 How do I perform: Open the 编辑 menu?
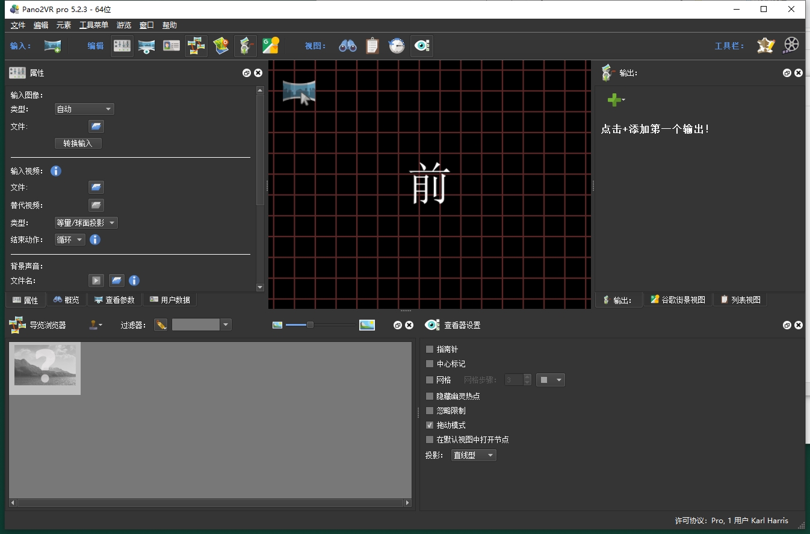pyautogui.click(x=41, y=25)
